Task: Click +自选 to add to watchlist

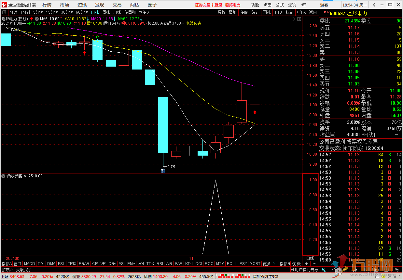Action: [301, 12]
